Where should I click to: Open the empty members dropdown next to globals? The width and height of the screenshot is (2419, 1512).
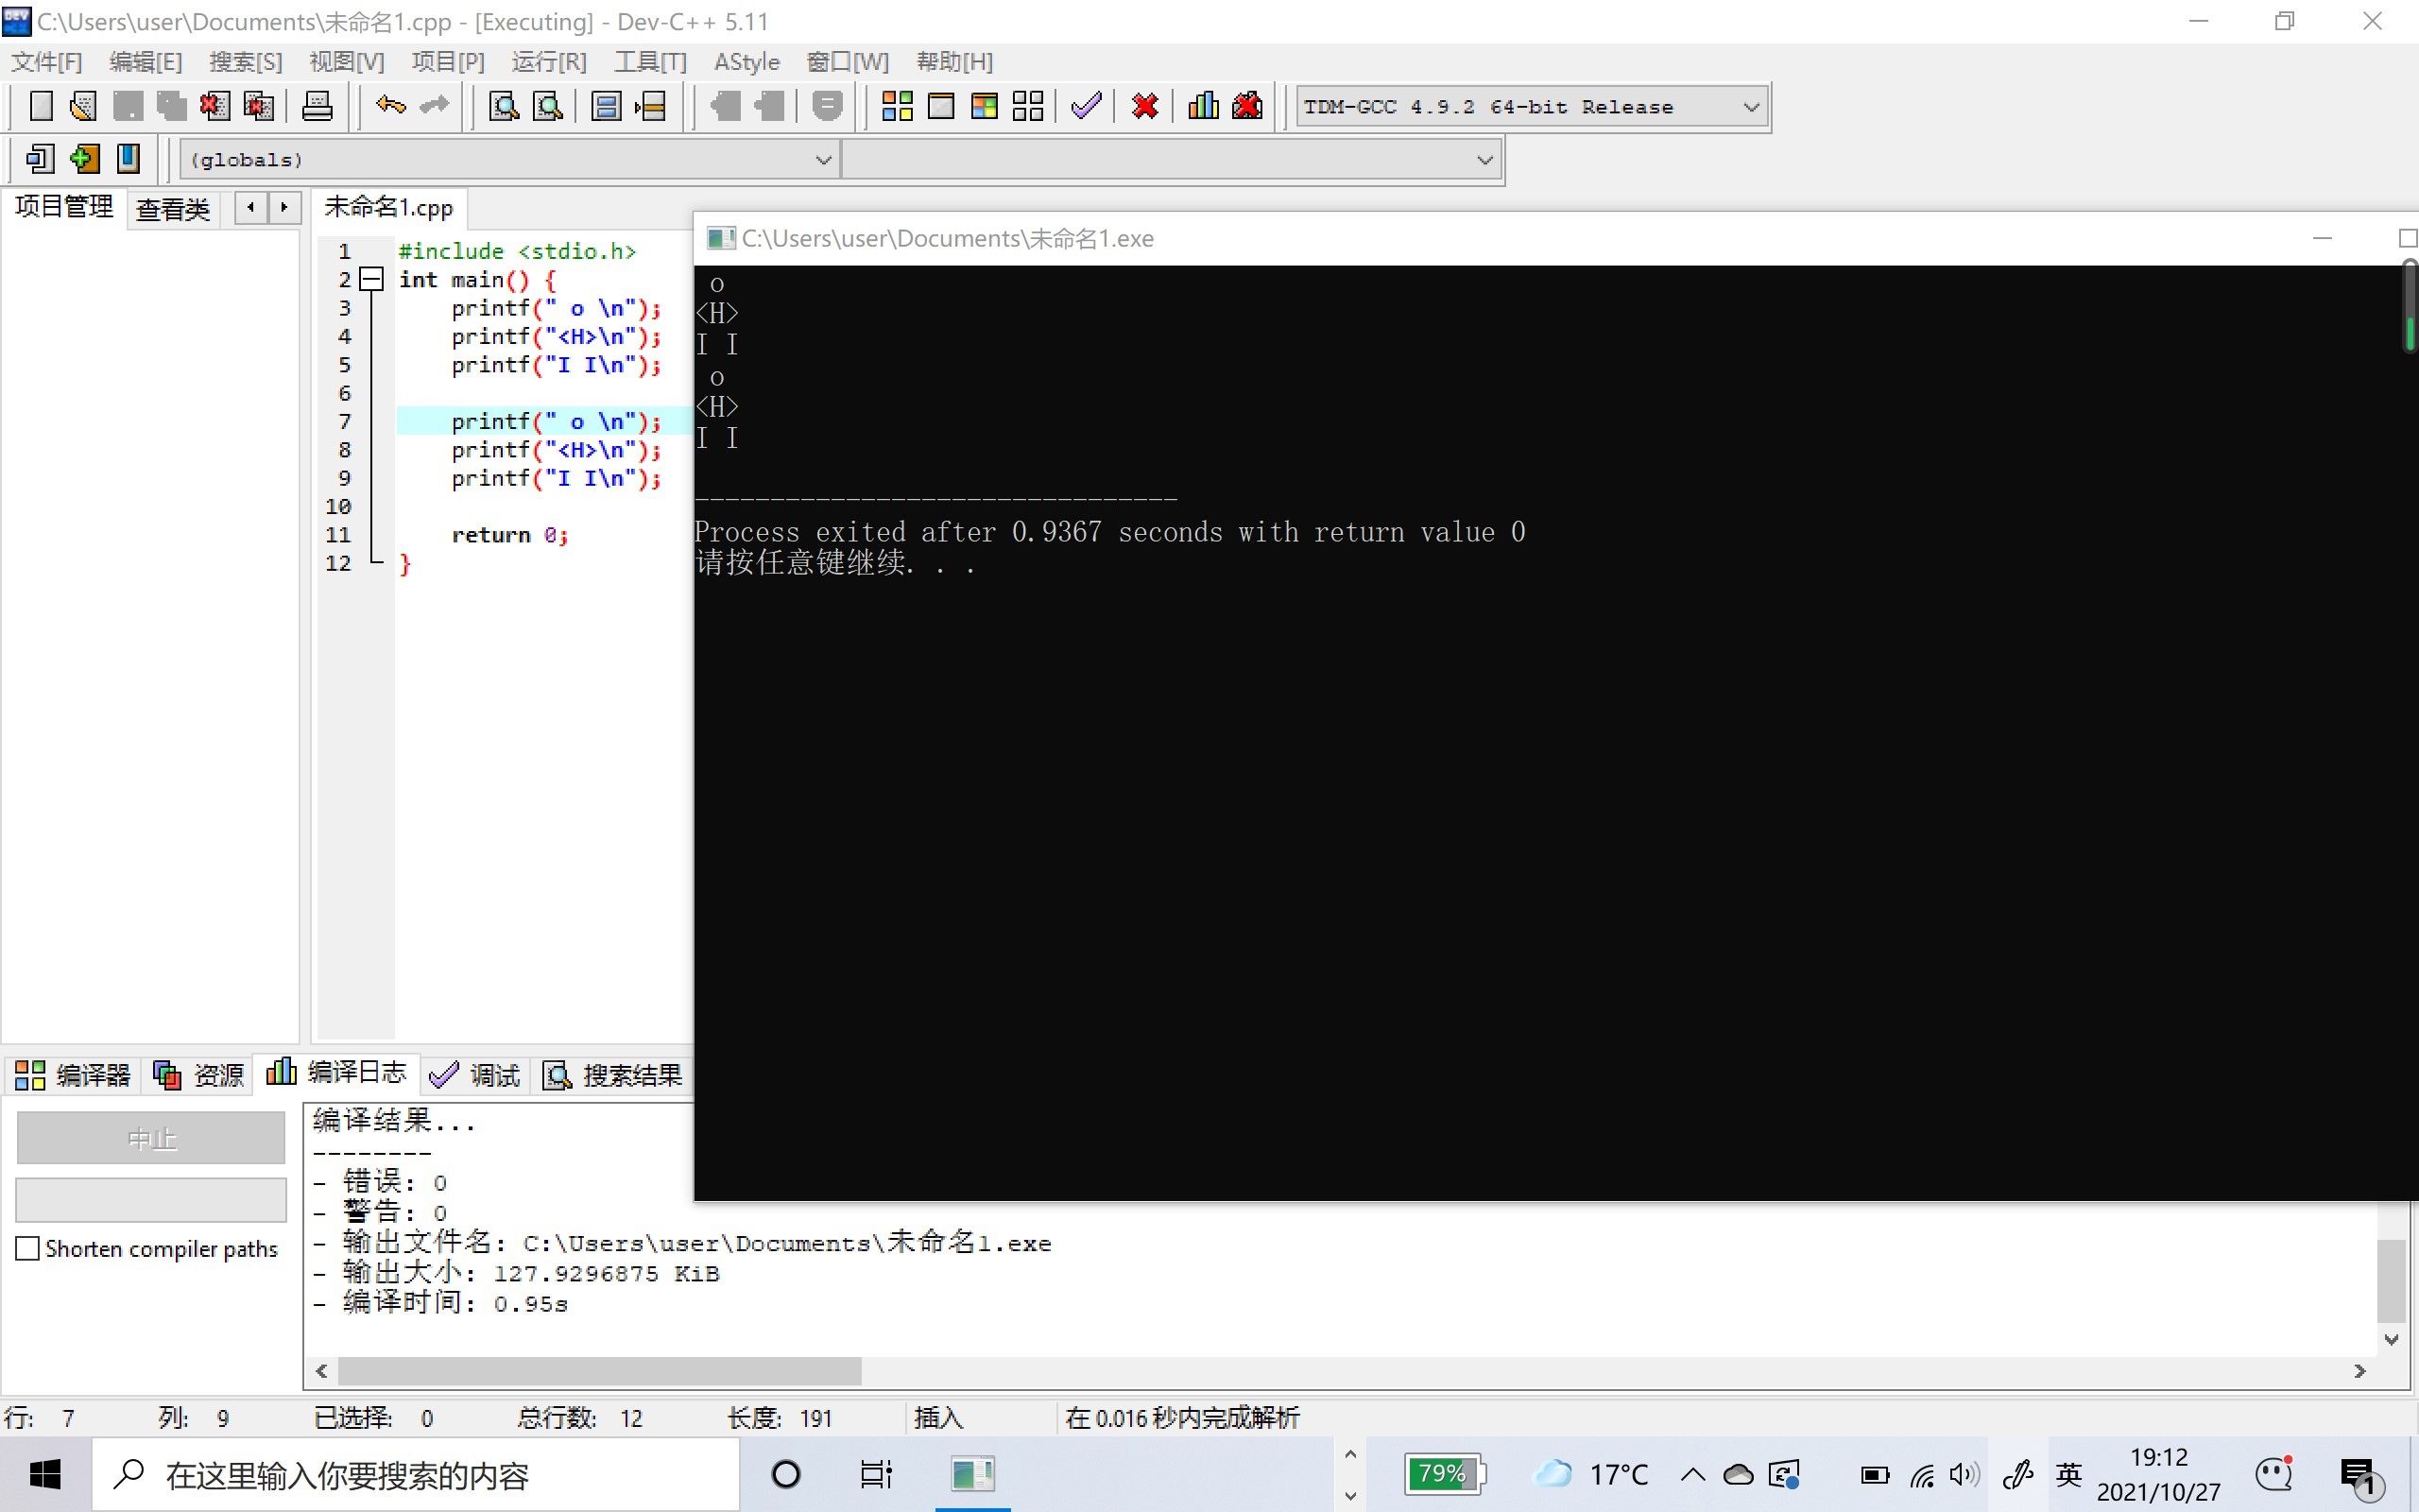coord(1484,160)
